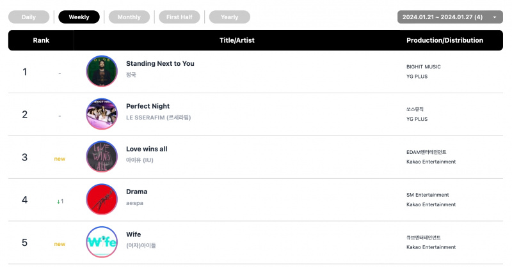Open the Love wins all song title

[x=147, y=149]
